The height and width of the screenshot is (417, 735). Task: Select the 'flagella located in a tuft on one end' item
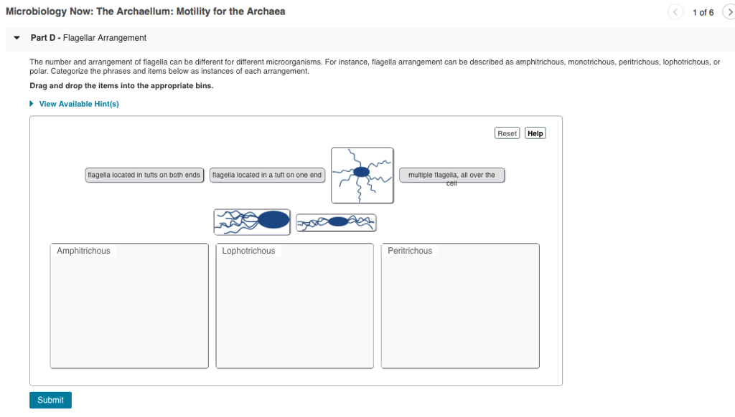click(x=267, y=175)
